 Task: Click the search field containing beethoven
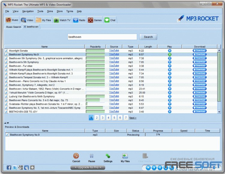click(x=102, y=37)
